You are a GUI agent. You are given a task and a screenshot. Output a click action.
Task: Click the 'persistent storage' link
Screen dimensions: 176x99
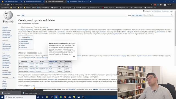(82, 30)
